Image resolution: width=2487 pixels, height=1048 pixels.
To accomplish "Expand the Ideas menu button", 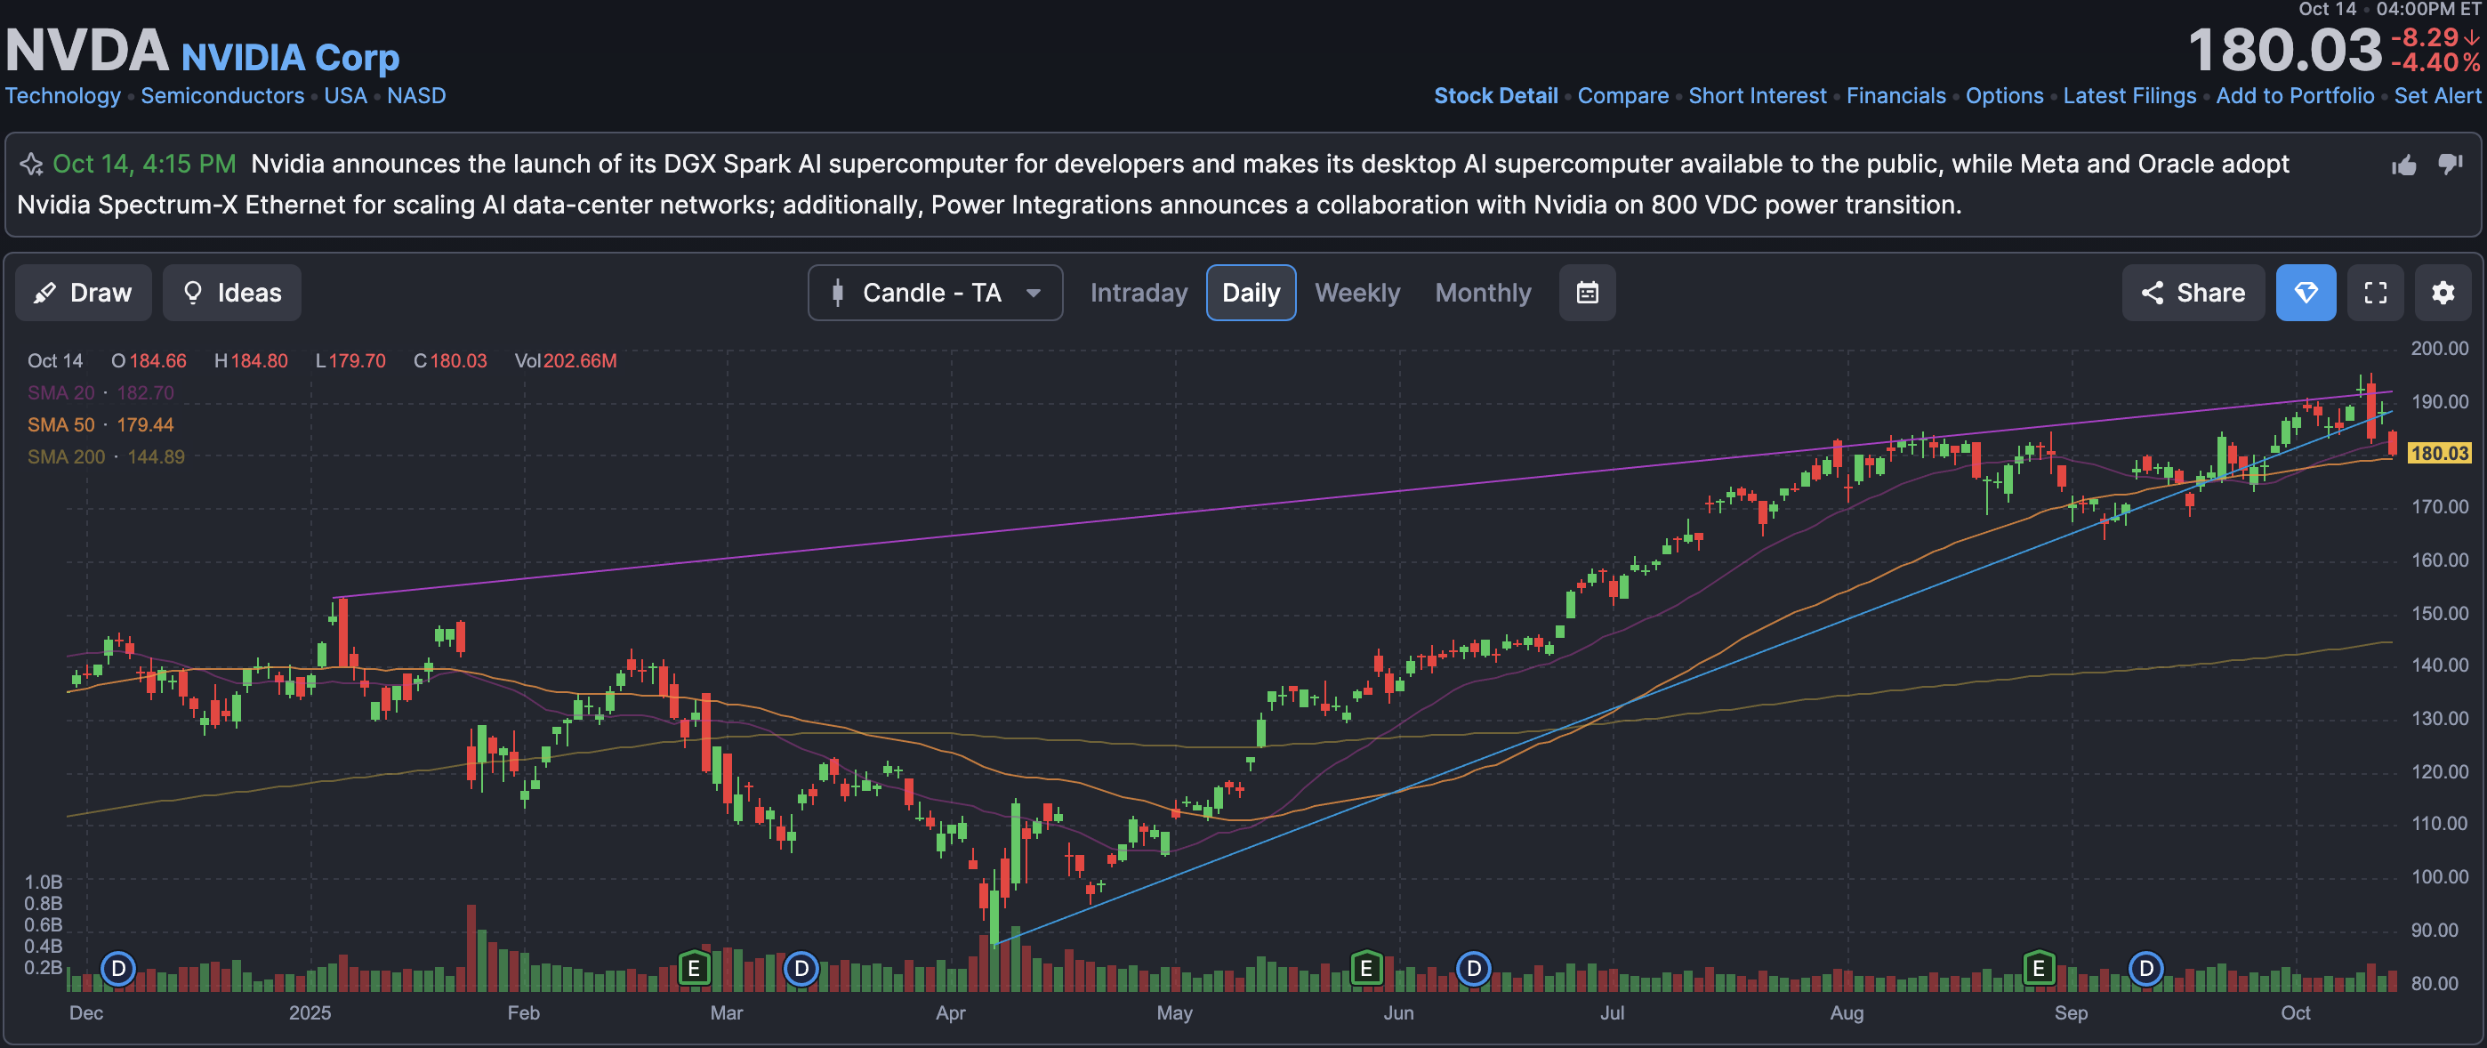I will [231, 293].
